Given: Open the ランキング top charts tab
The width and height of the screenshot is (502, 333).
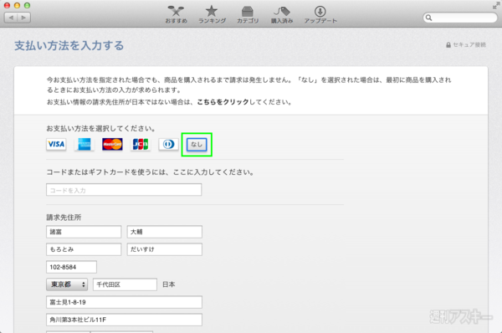Looking at the screenshot, I should [x=212, y=15].
